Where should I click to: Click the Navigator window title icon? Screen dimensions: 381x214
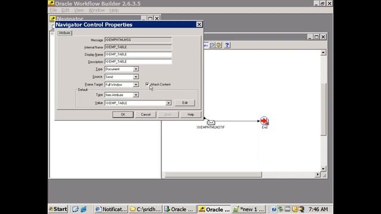point(53,18)
